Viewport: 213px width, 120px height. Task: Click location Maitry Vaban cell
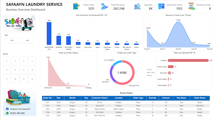click(119, 109)
